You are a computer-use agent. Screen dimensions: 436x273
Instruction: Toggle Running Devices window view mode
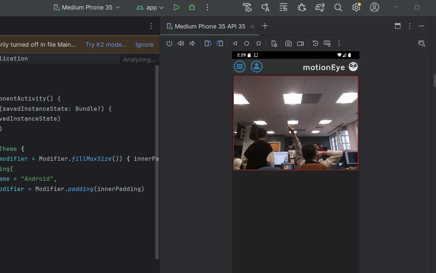398,26
